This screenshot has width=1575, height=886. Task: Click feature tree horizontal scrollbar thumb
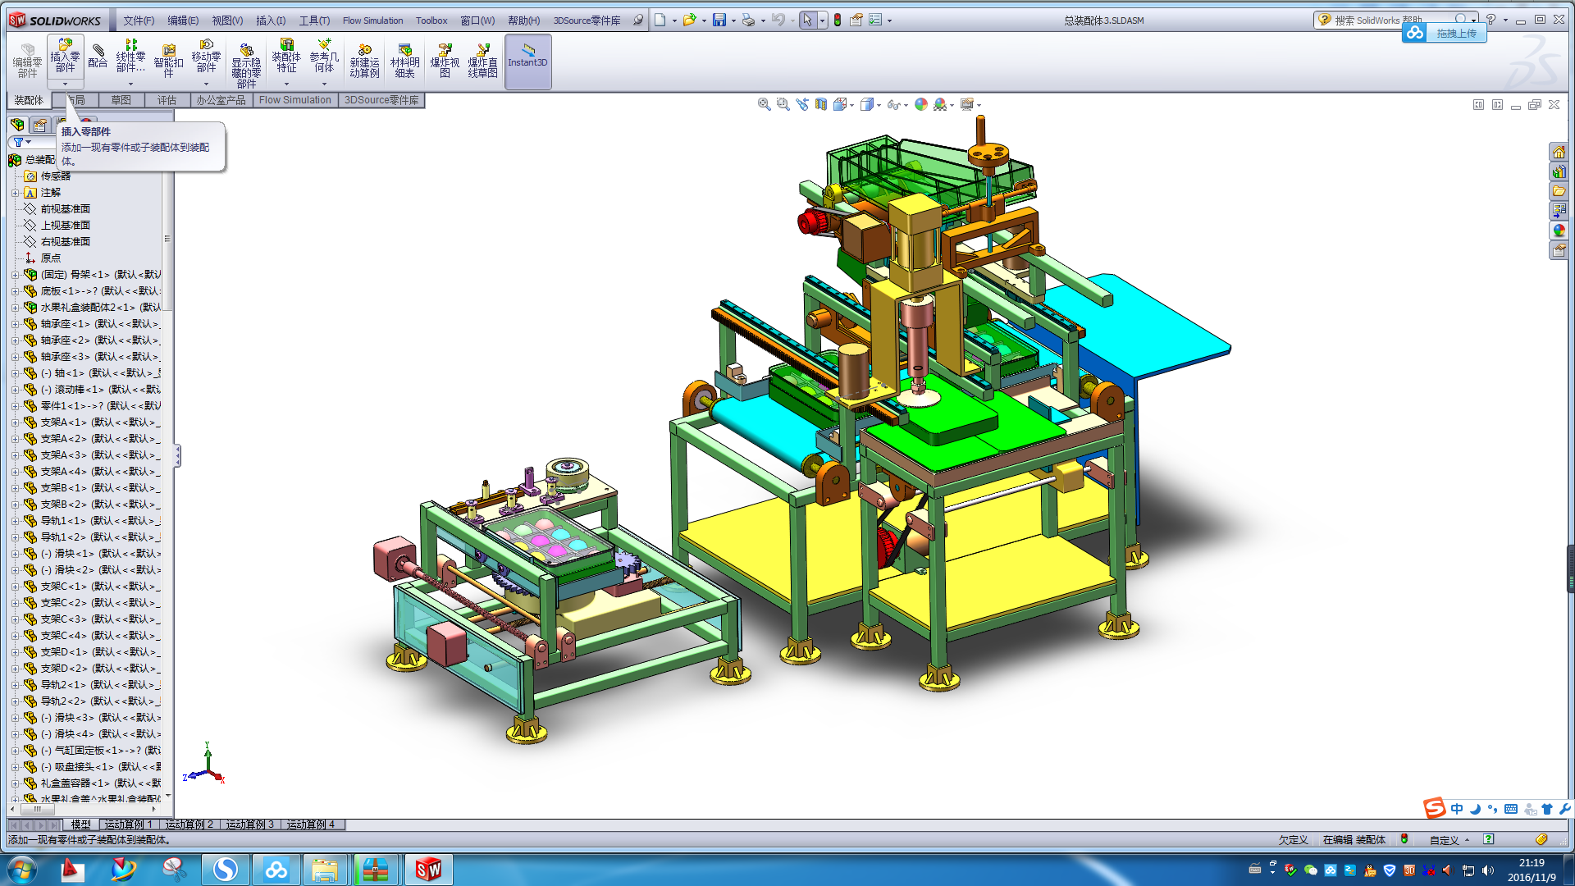(37, 809)
